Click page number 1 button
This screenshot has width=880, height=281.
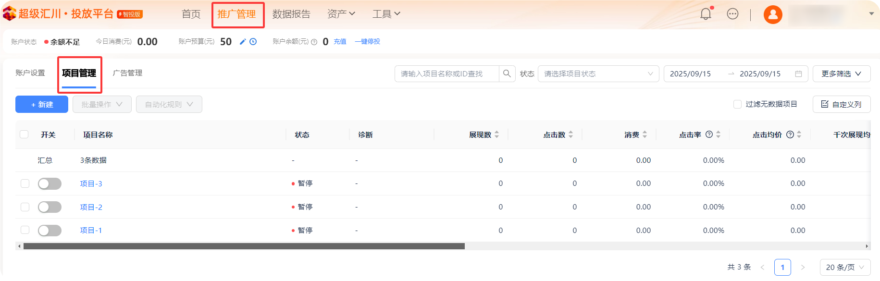(782, 267)
